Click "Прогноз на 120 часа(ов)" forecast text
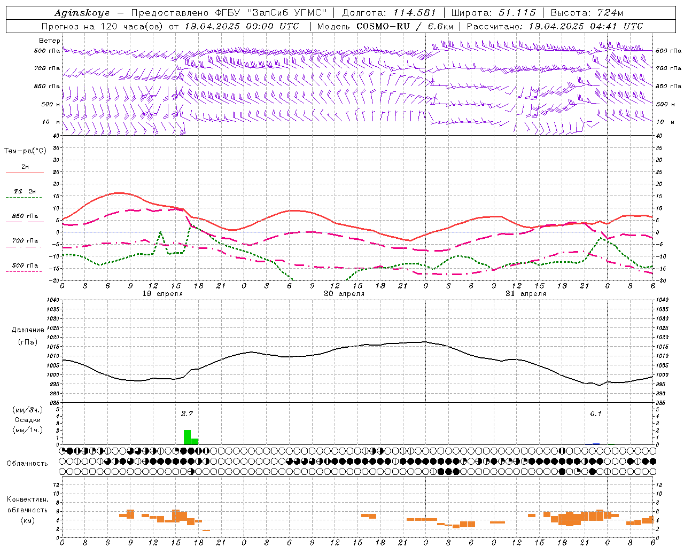This screenshot has height=547, width=684. point(103,26)
